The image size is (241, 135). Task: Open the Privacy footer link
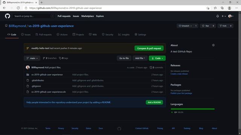tap(61, 128)
